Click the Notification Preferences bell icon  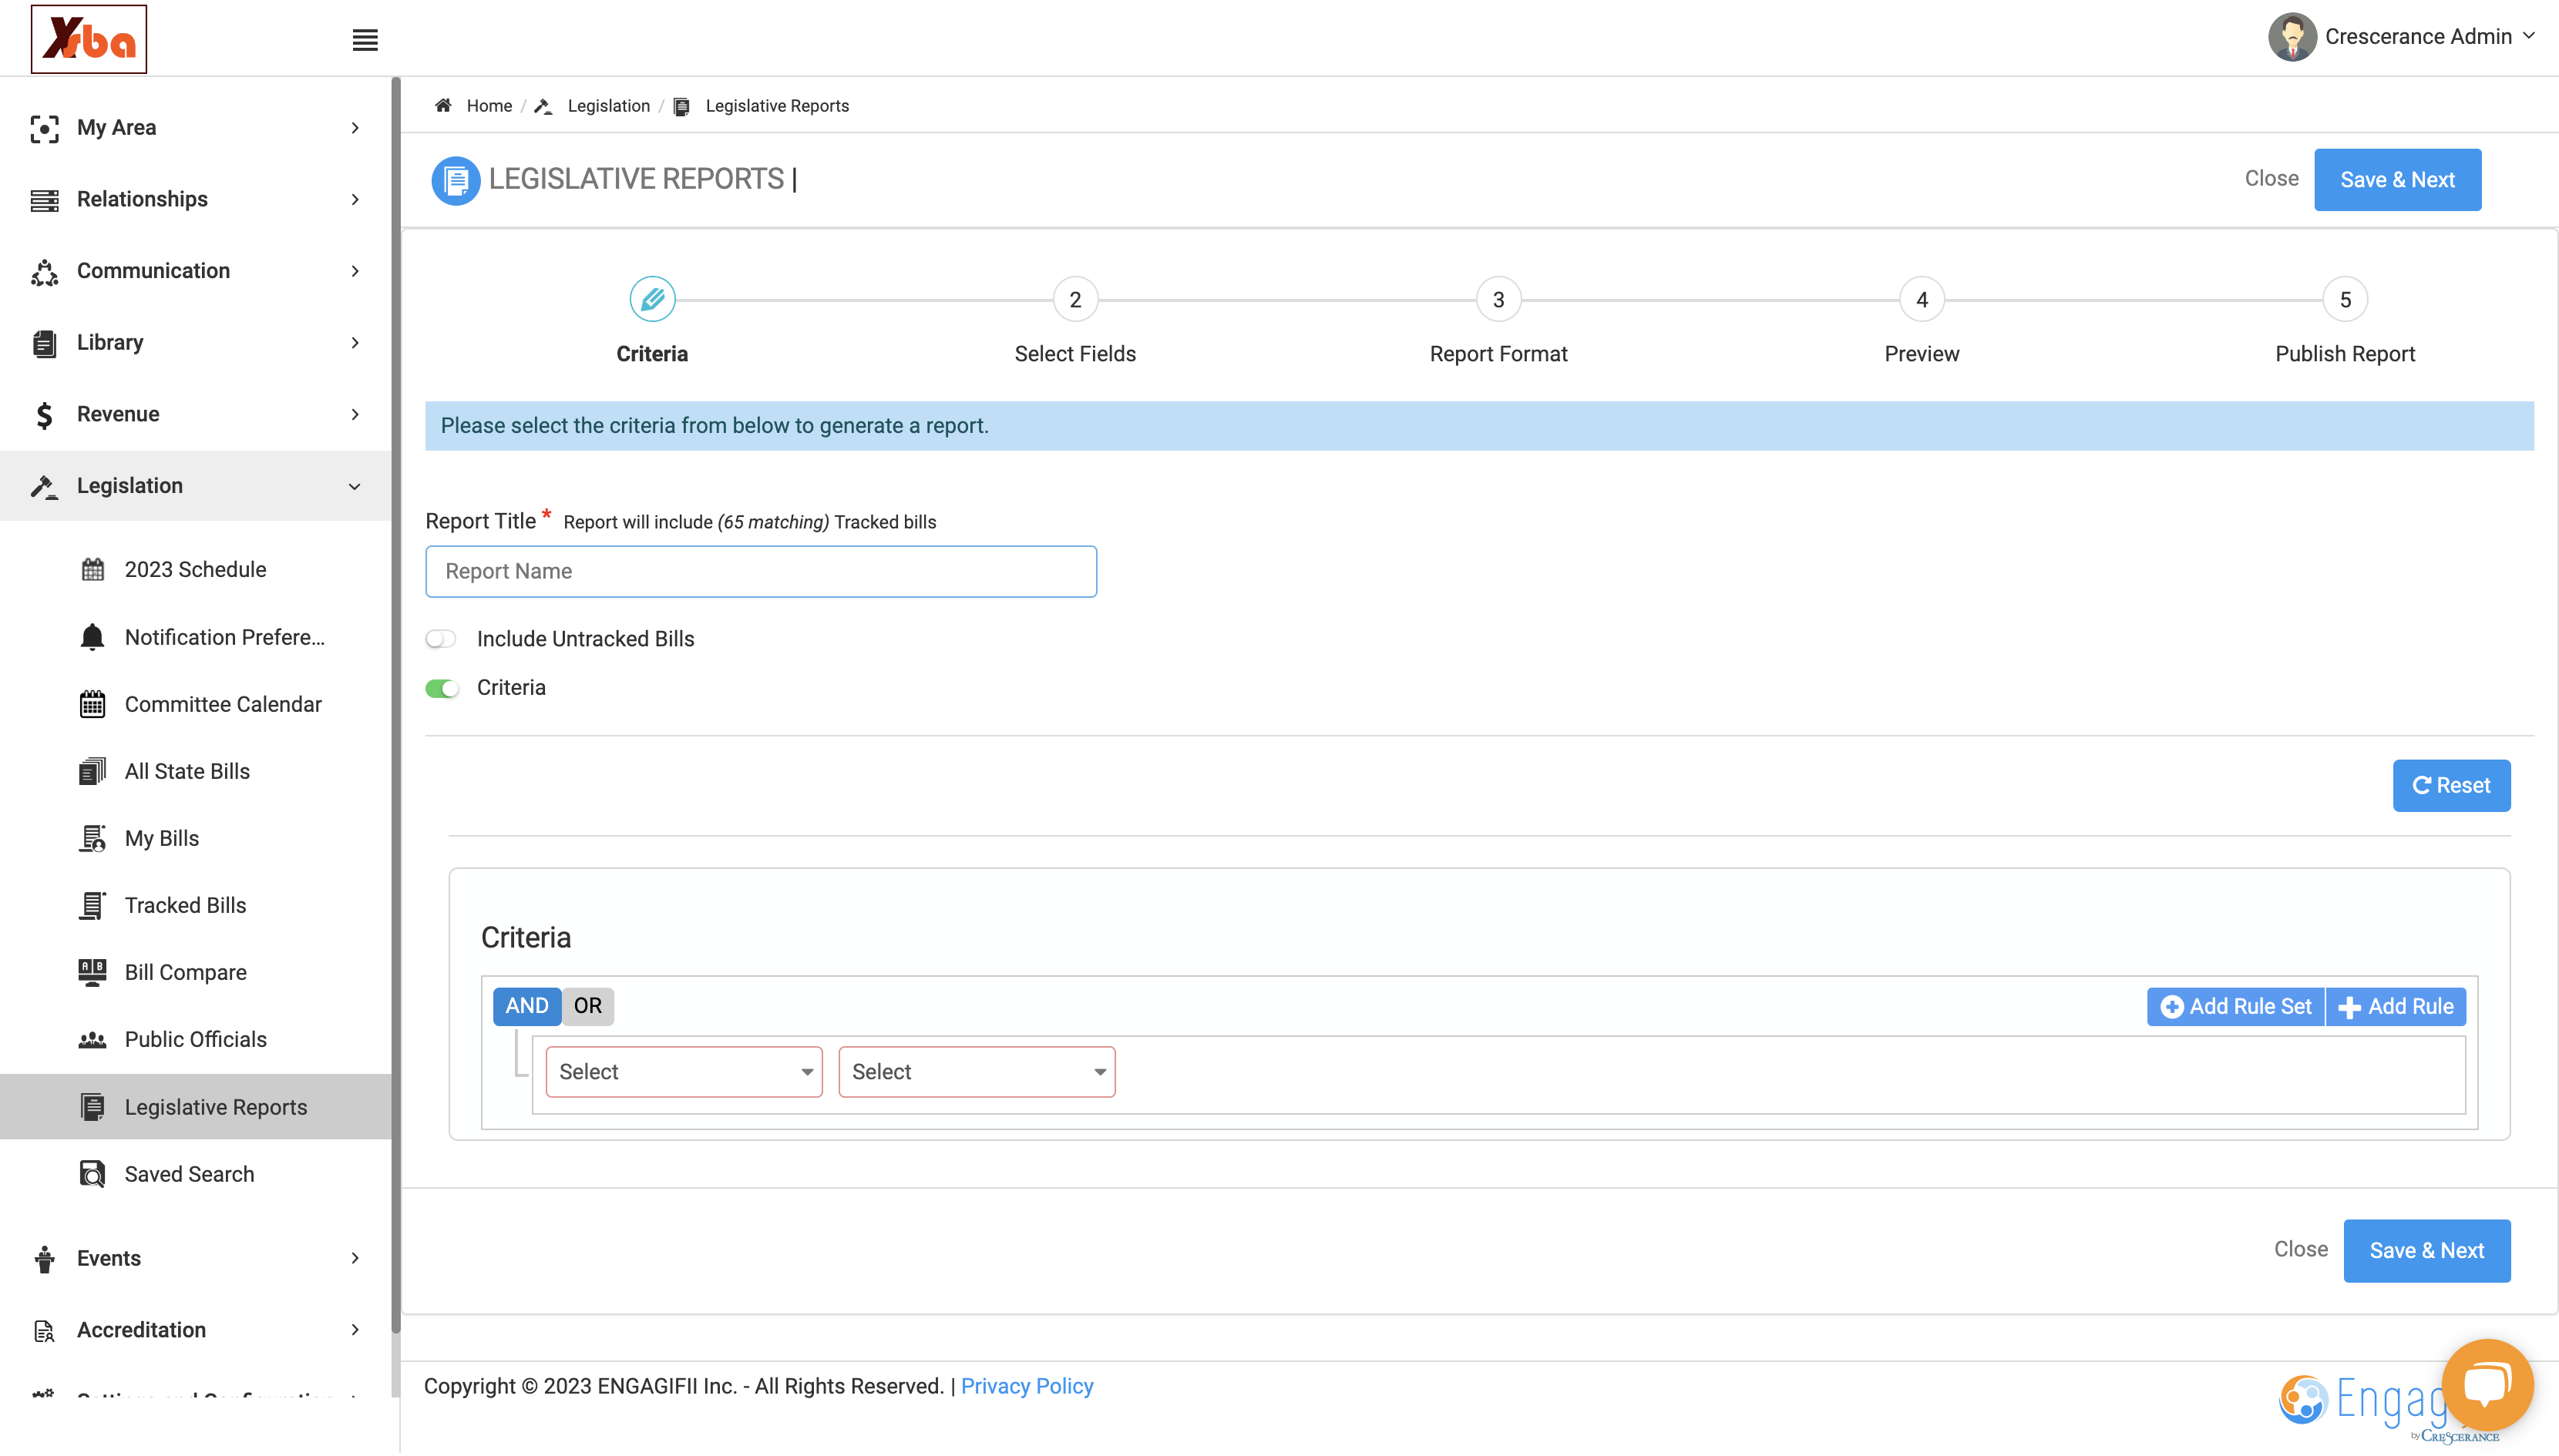pos(92,637)
